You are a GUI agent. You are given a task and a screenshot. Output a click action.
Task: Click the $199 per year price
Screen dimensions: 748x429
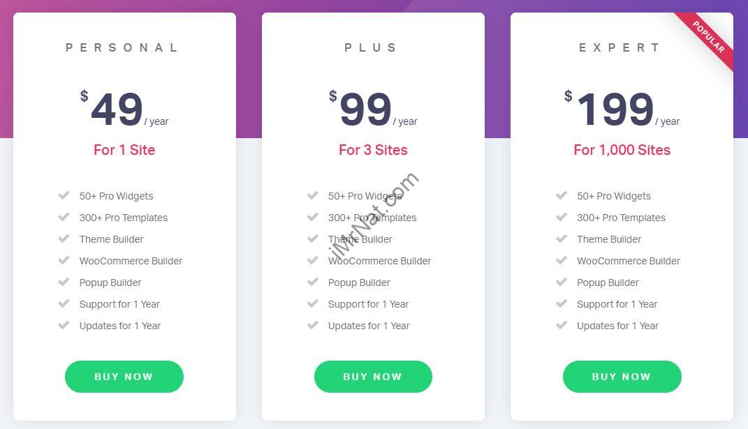point(622,109)
